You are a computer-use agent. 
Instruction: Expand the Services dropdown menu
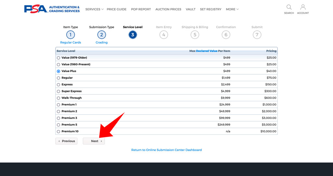(x=94, y=9)
